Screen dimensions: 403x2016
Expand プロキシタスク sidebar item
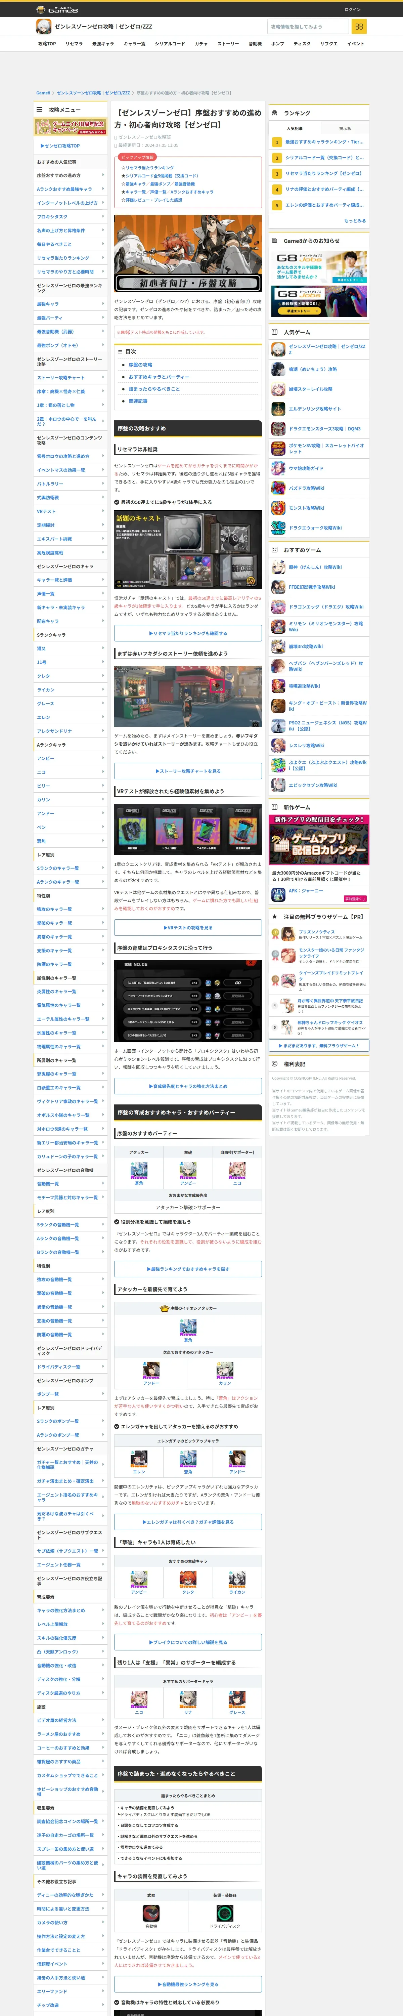(x=71, y=217)
